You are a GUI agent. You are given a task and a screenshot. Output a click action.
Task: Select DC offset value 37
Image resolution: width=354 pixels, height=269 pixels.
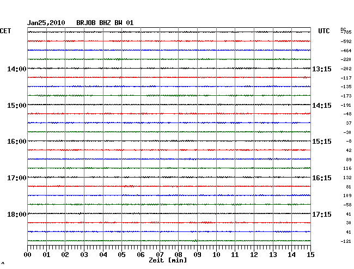[349, 123]
